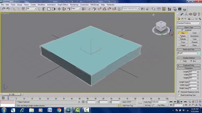
Task: Toggle the Auto Key button
Action: (147, 102)
